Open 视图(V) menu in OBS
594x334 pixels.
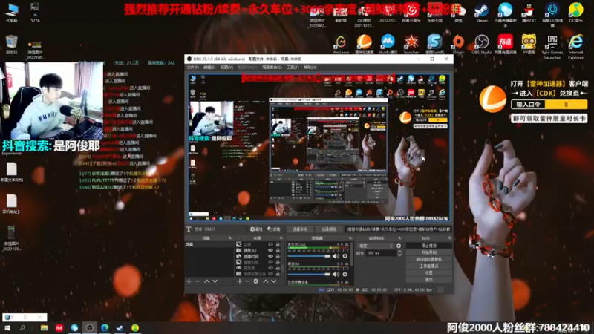226,68
